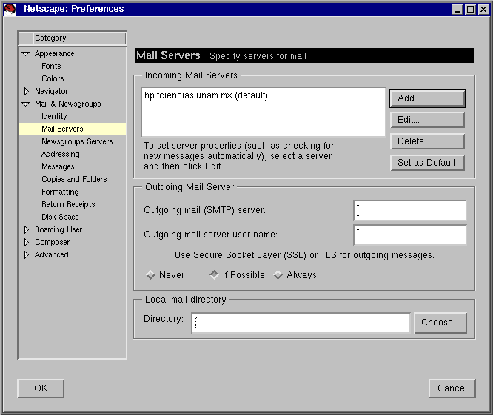
Task: Open the Newsgroups Servers preferences
Action: tap(77, 141)
